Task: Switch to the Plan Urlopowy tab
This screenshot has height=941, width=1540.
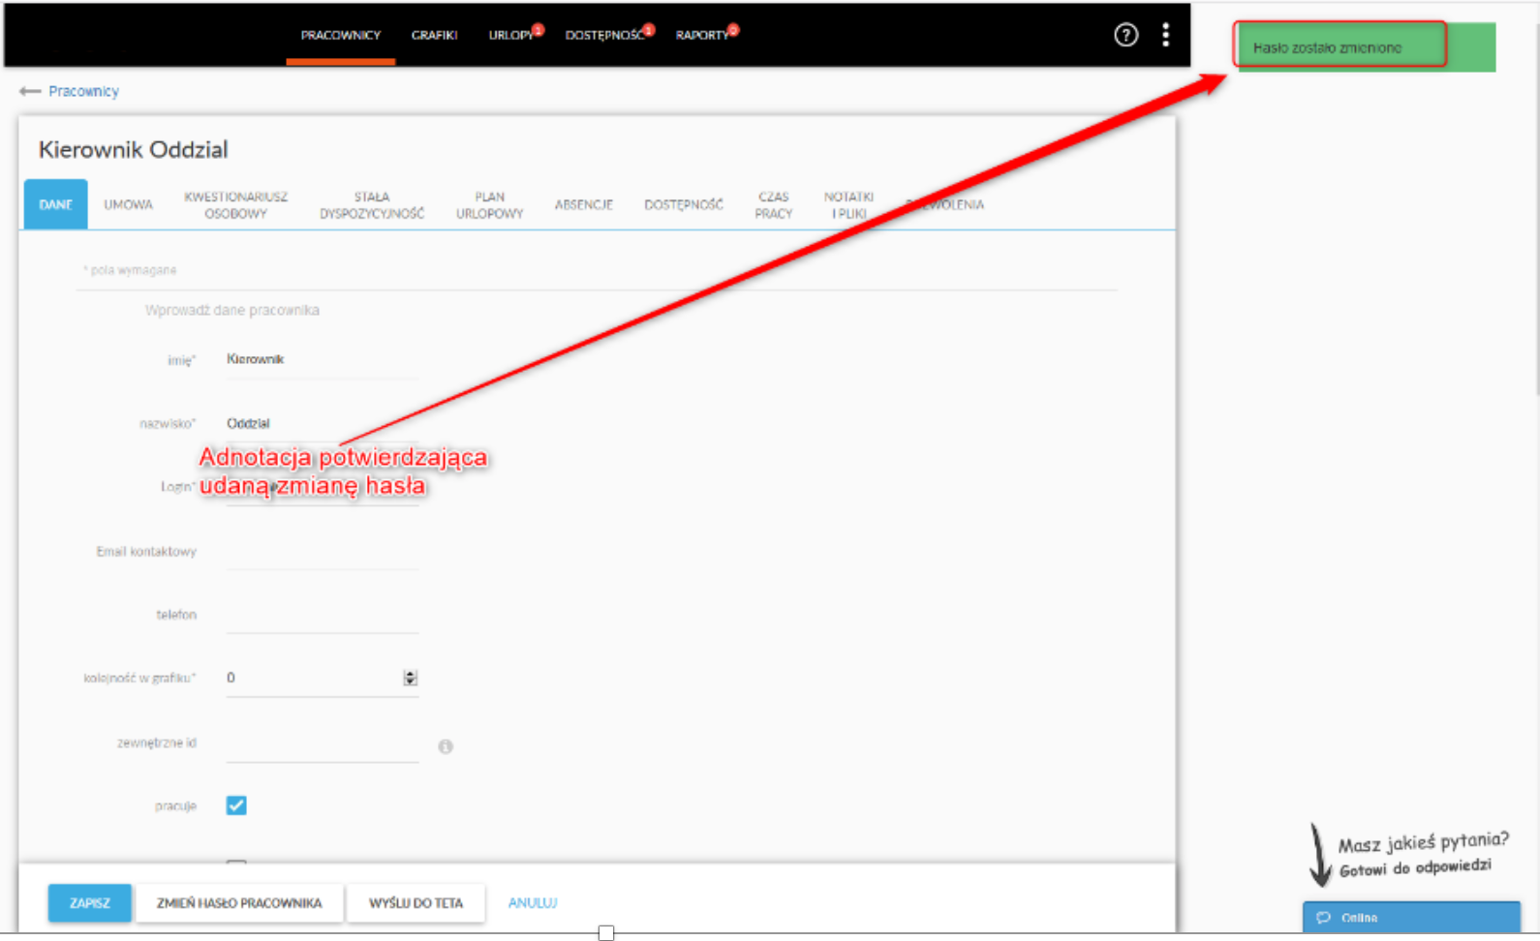Action: (x=489, y=204)
